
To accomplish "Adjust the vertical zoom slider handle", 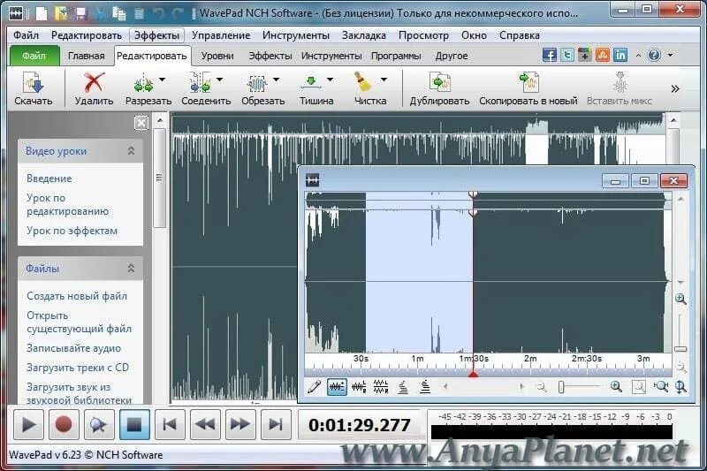I will [680, 349].
